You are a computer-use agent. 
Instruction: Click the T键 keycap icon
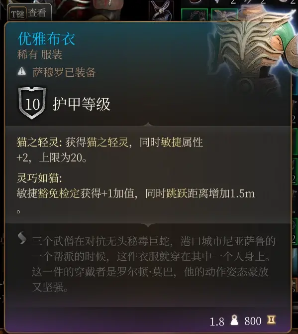coord(17,14)
